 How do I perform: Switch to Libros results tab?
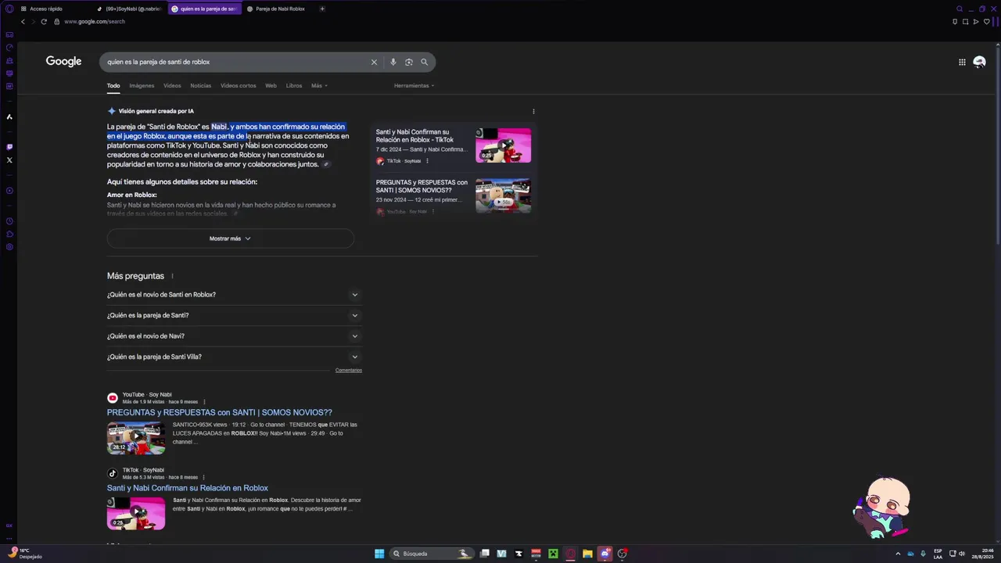294,85
